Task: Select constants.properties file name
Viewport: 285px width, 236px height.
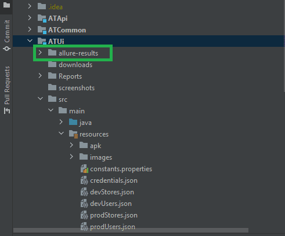Action: click(x=121, y=169)
